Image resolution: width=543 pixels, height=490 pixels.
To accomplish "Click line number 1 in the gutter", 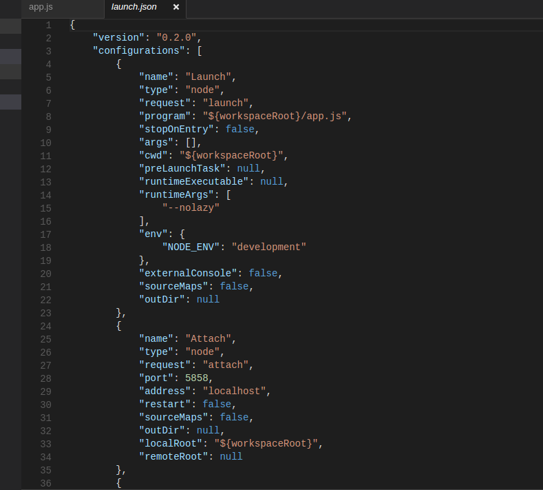I will pyautogui.click(x=48, y=25).
